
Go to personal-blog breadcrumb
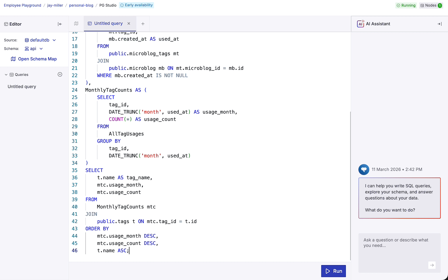pos(81,5)
